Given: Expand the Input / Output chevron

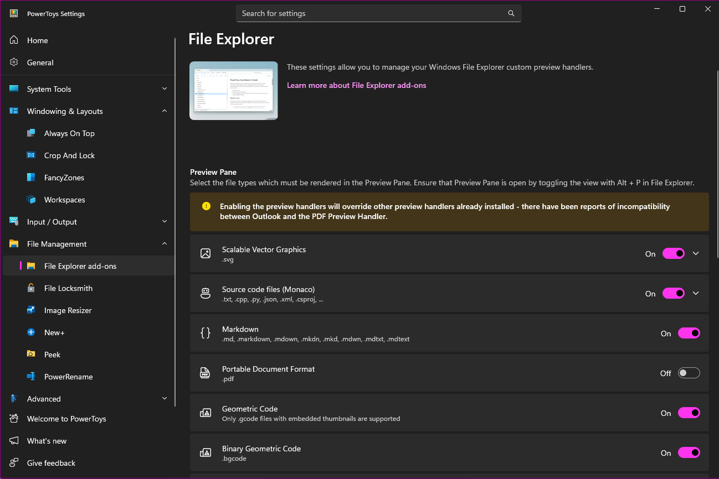Looking at the screenshot, I should 165,221.
